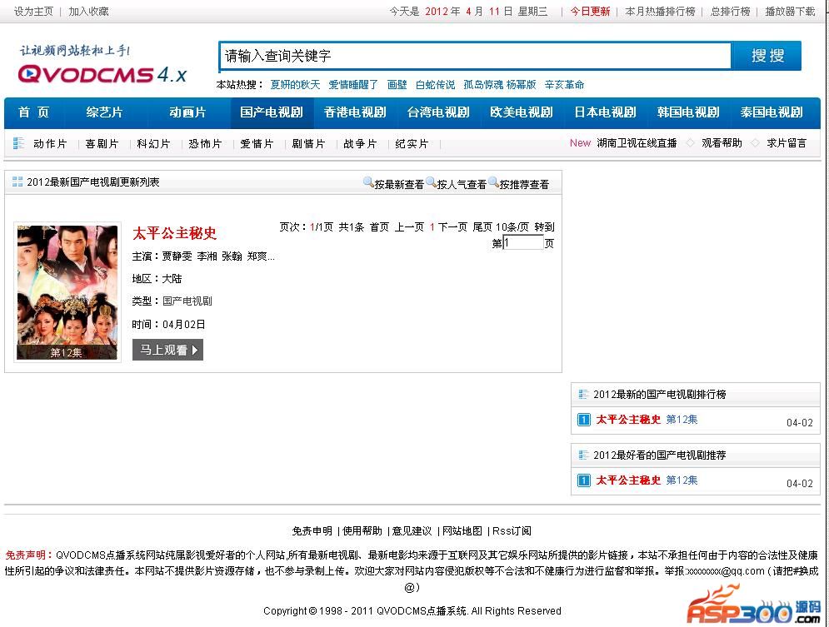Image resolution: width=829 pixels, height=627 pixels.
Task: Click 设为主页 at the top
Action: [x=33, y=12]
